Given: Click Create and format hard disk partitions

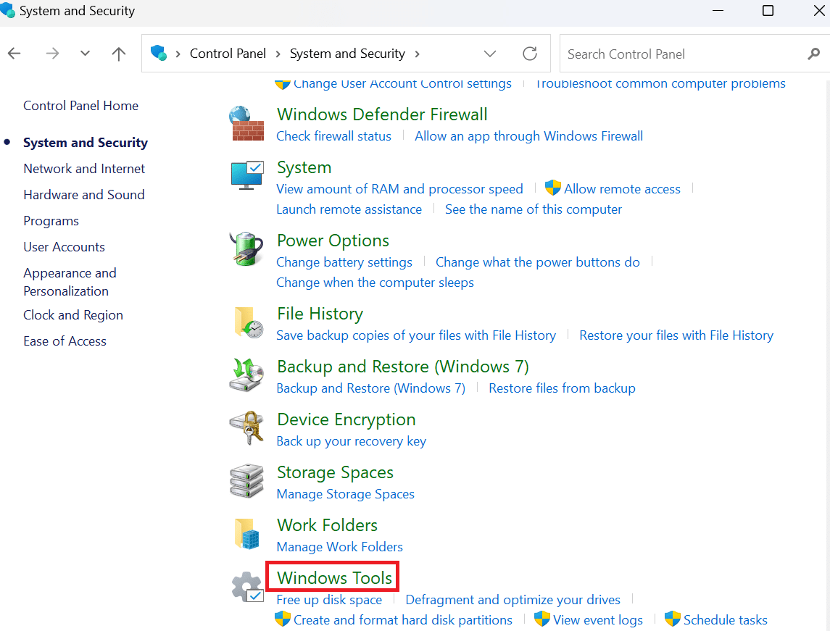Looking at the screenshot, I should (403, 620).
